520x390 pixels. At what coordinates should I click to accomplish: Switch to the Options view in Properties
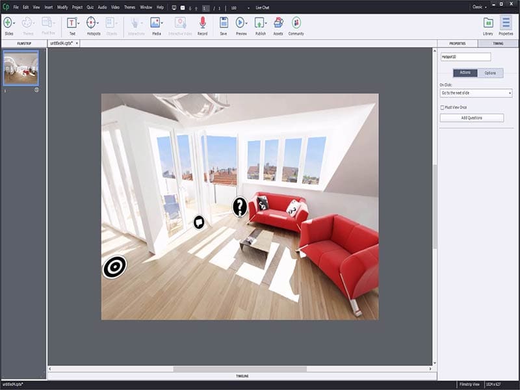[489, 72]
